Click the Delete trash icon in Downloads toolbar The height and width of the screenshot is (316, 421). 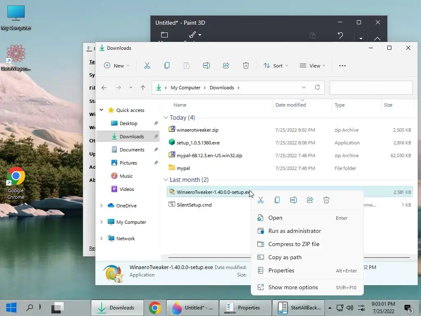[x=246, y=65]
